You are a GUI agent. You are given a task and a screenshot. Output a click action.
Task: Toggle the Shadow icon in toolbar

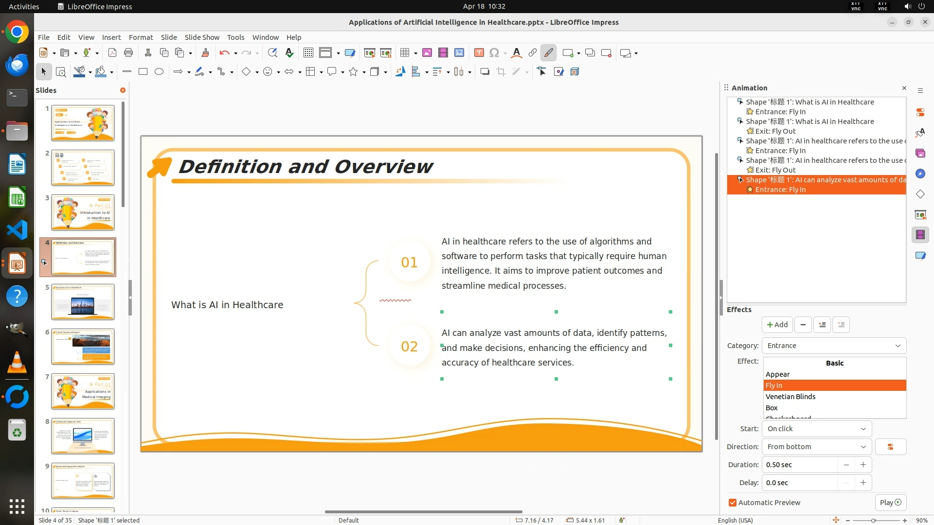click(x=485, y=72)
